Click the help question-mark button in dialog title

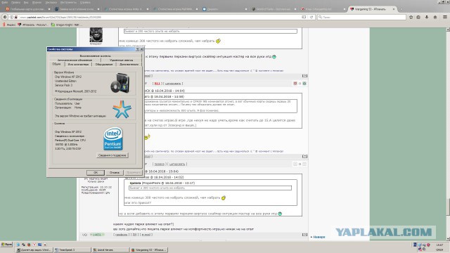(138, 49)
